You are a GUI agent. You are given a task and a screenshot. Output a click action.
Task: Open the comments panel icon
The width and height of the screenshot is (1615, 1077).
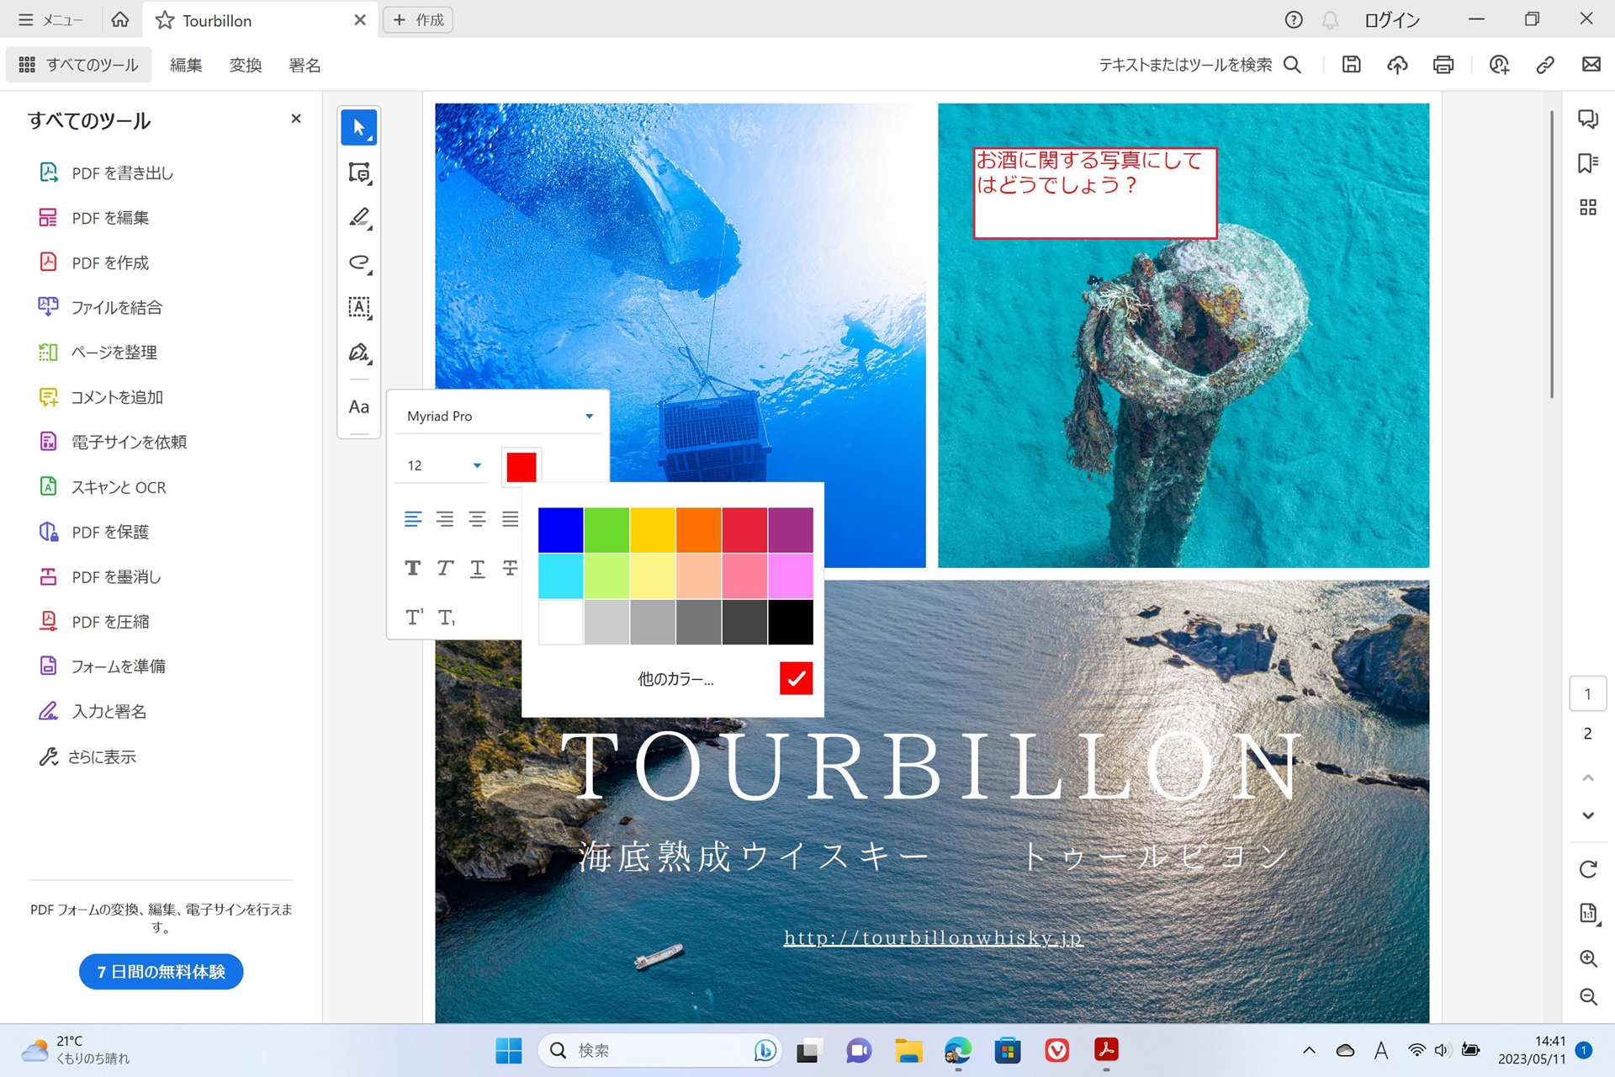point(1587,119)
